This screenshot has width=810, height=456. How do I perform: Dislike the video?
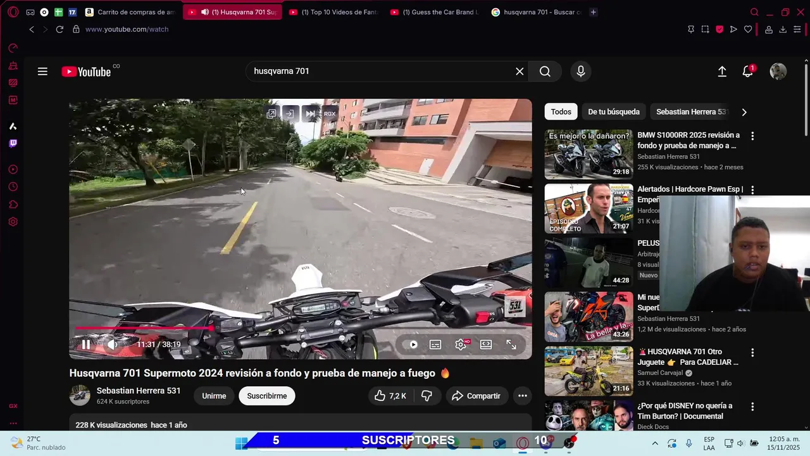pyautogui.click(x=427, y=396)
